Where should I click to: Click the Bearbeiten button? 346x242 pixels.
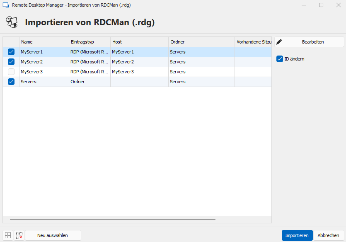309,42
